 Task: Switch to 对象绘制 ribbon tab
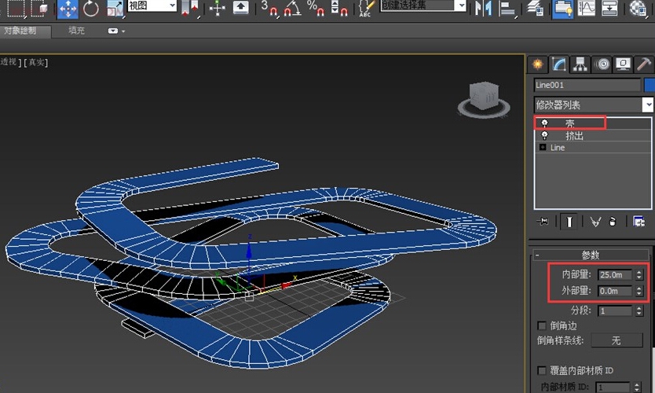click(20, 31)
